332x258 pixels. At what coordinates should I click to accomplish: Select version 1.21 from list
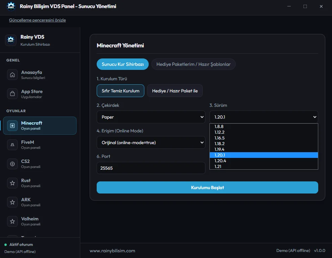(264, 167)
